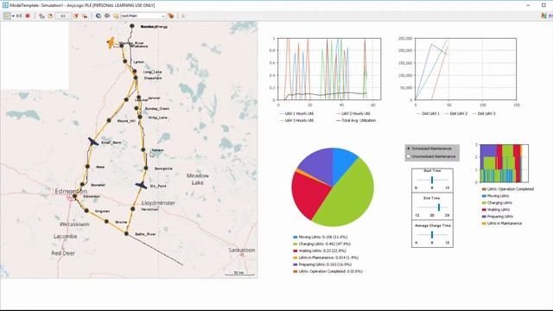Click the Dist UAV 3 legend entry

coord(484,113)
